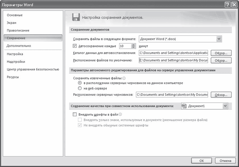Click the info icon next to Сохранять извлеченные файлы
This screenshot has height=167, width=239.
(x=124, y=78)
